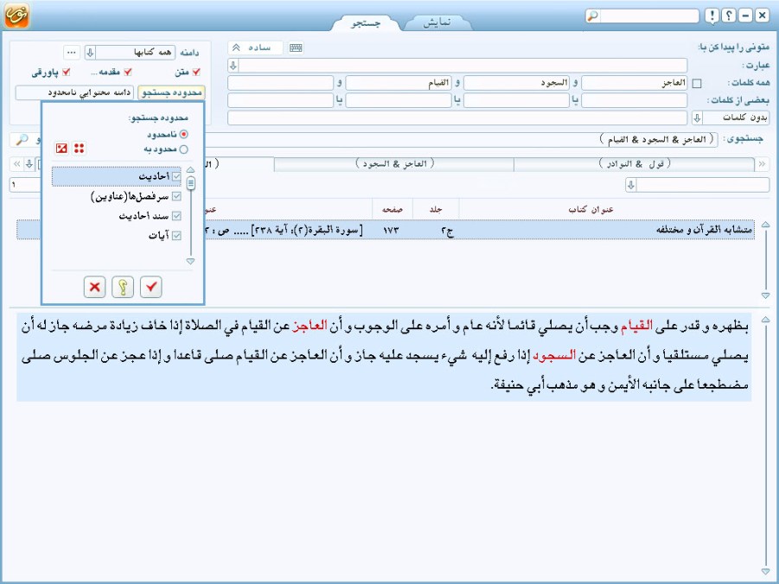Click the text pane scroll-down arrow
Viewport: 779px width, 584px height.
pyautogui.click(x=765, y=572)
